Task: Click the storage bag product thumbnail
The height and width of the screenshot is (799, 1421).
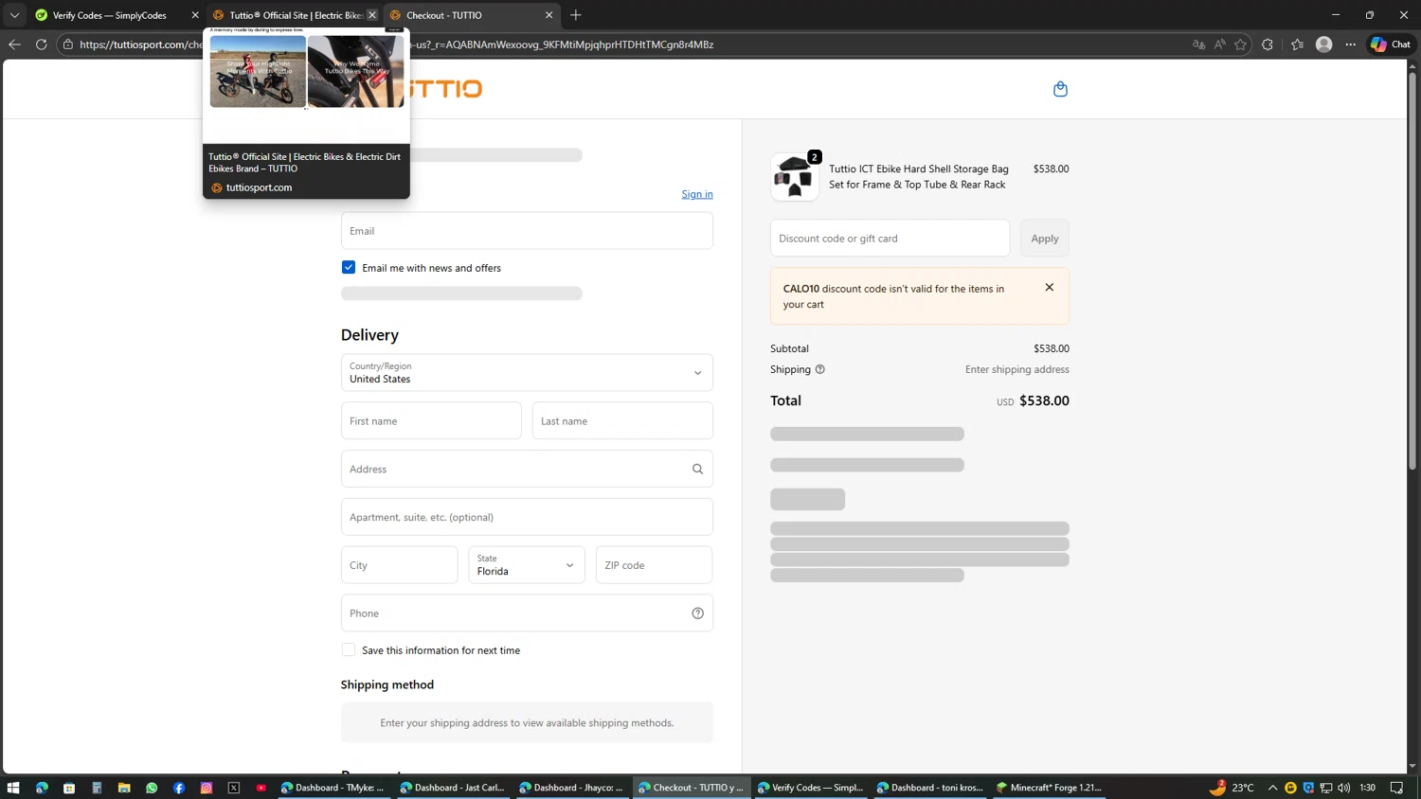Action: tap(795, 177)
